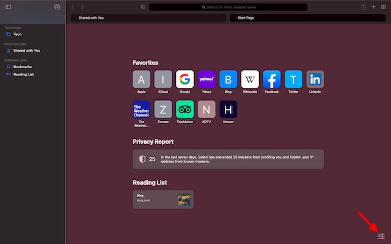
Task: Open start page customization settings icon
Action: click(381, 236)
